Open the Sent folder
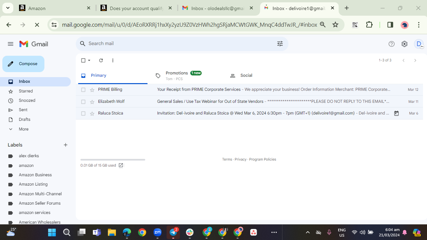Screen dimensions: 427x240 pyautogui.click(x=35, y=110)
